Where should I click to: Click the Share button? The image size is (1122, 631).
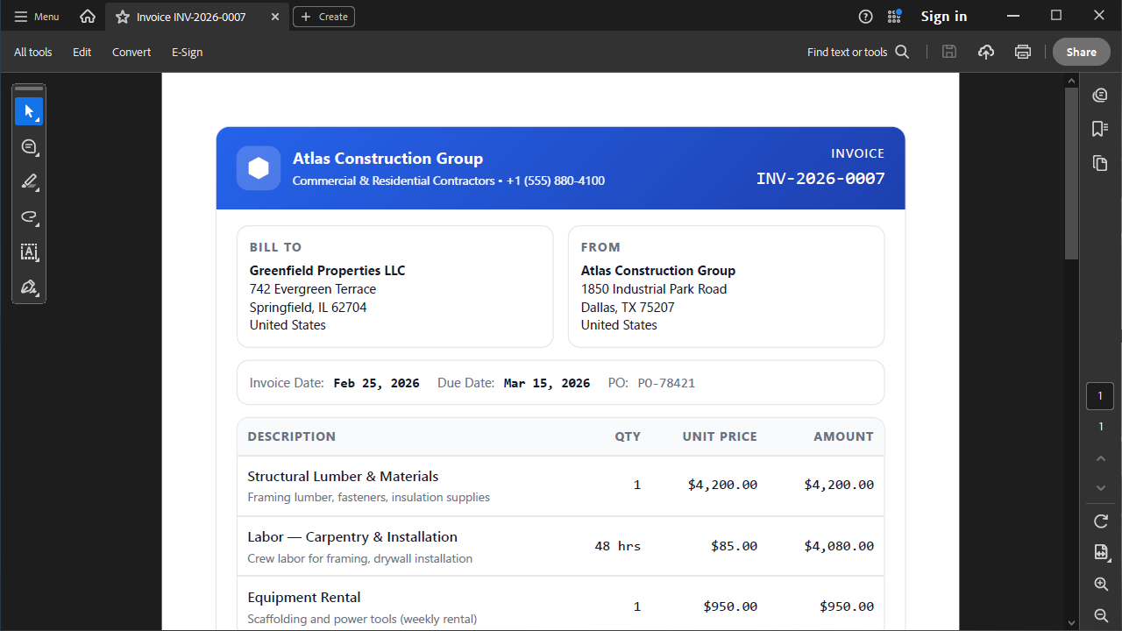tap(1081, 52)
